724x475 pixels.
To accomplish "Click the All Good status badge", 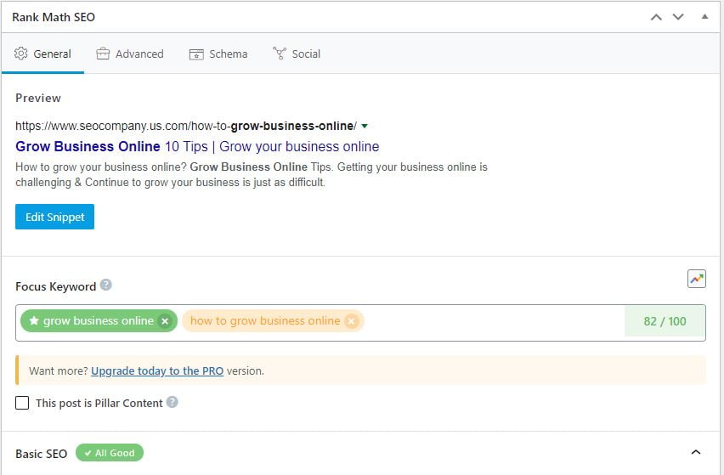I will (x=110, y=453).
